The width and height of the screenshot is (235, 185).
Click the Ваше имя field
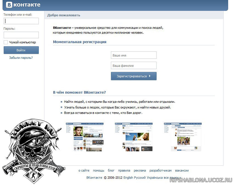pyautogui.click(x=134, y=55)
